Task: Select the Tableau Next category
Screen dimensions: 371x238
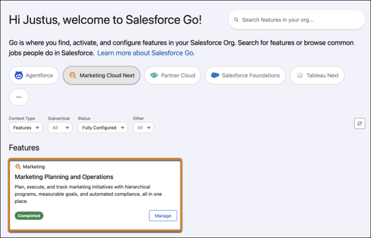Action: [x=317, y=75]
